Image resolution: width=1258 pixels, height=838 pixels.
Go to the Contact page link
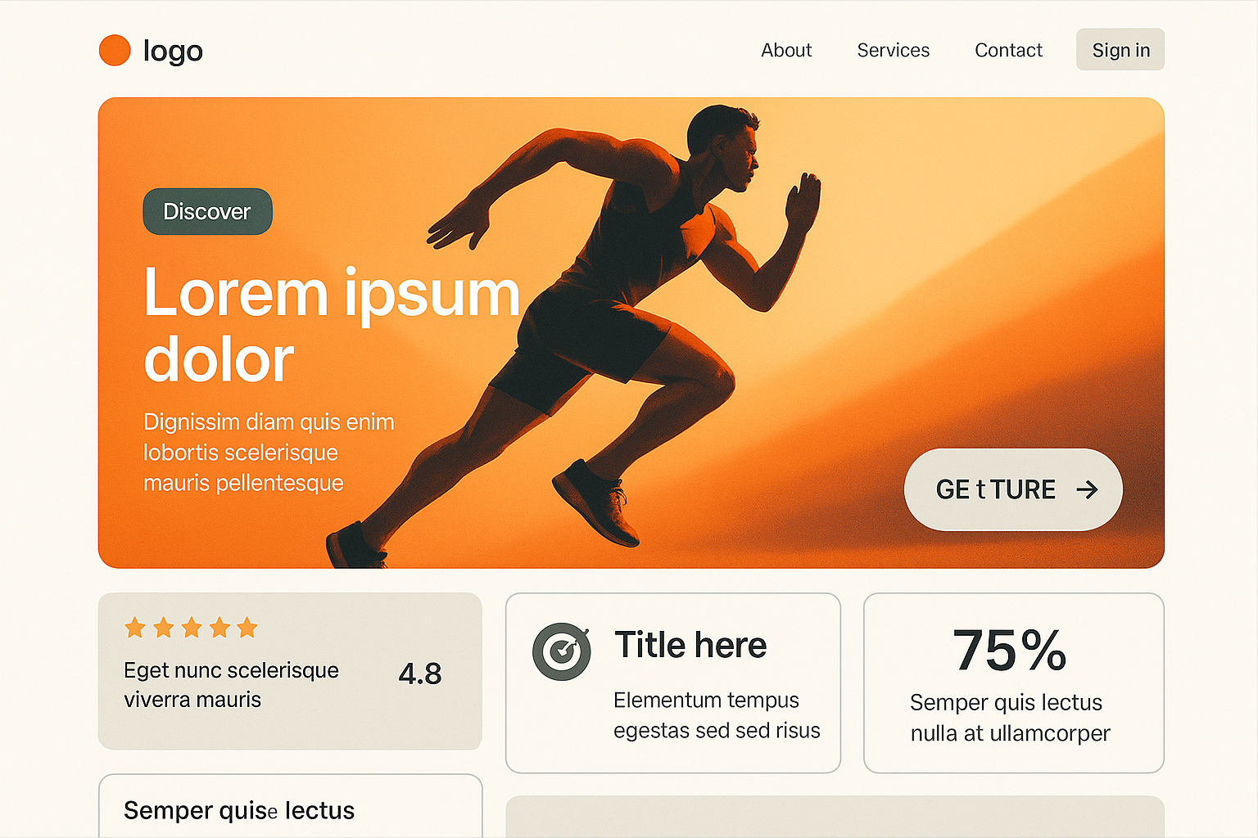click(x=1008, y=50)
